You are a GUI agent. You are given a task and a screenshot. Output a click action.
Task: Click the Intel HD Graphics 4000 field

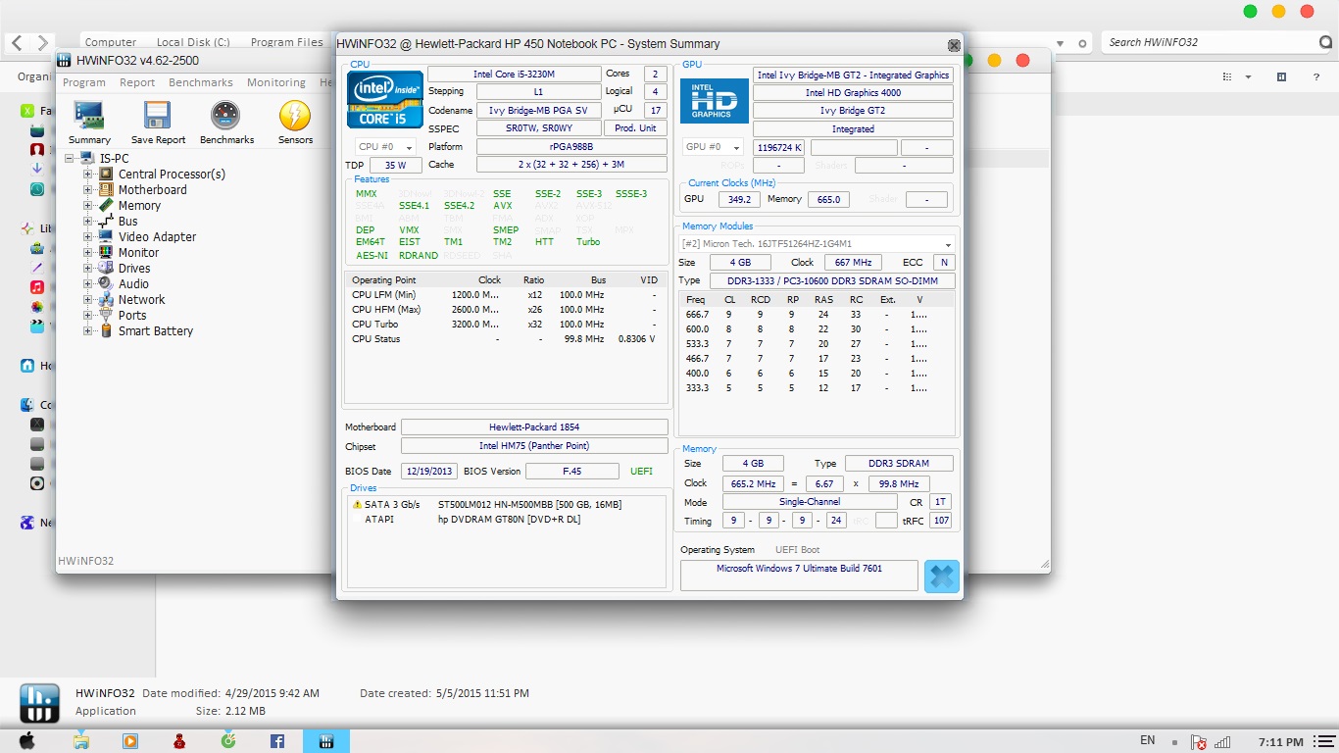point(853,93)
